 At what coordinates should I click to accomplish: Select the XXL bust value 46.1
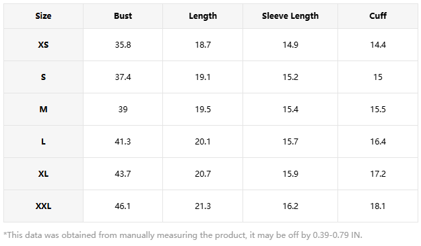[123, 206]
